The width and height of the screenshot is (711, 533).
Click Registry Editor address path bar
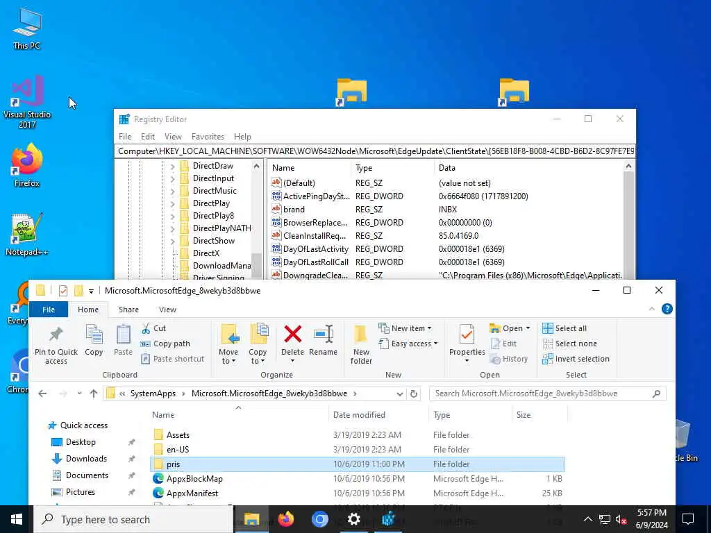coord(375,151)
